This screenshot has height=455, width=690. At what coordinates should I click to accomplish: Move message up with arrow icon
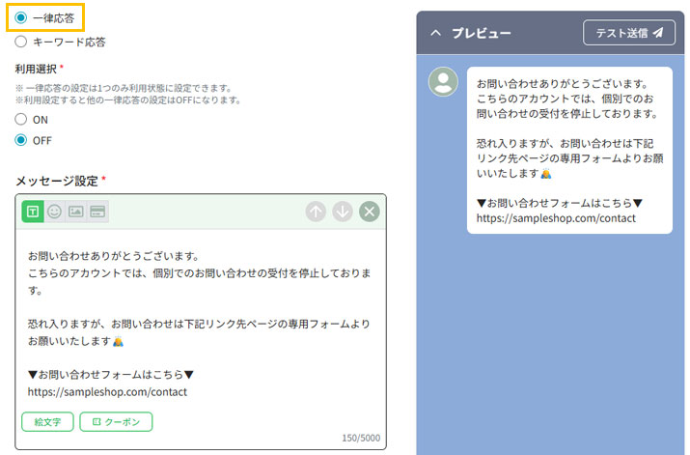[x=316, y=212]
